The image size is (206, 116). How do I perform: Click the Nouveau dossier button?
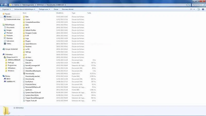pos(67,9)
